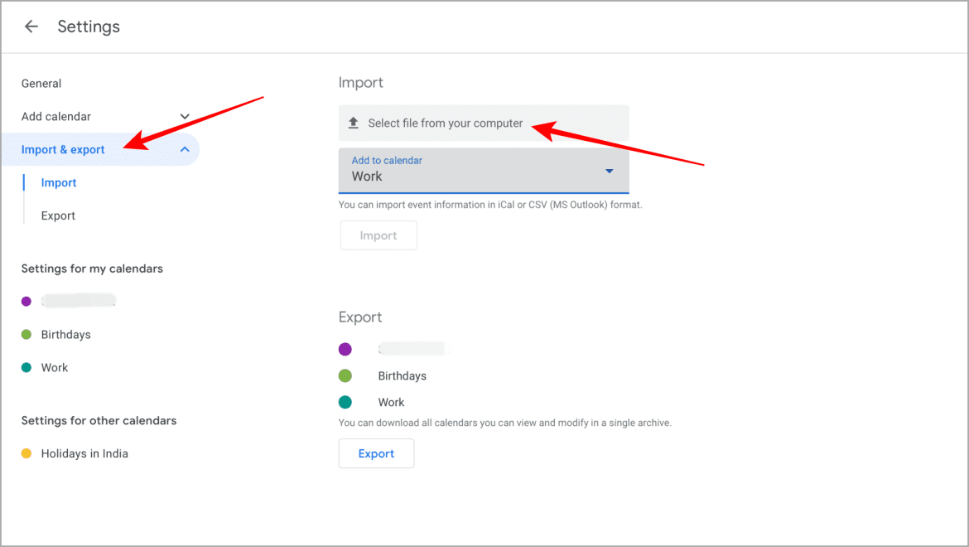The width and height of the screenshot is (969, 547).
Task: Click the teal Work dot in the Export list
Action: tap(345, 403)
